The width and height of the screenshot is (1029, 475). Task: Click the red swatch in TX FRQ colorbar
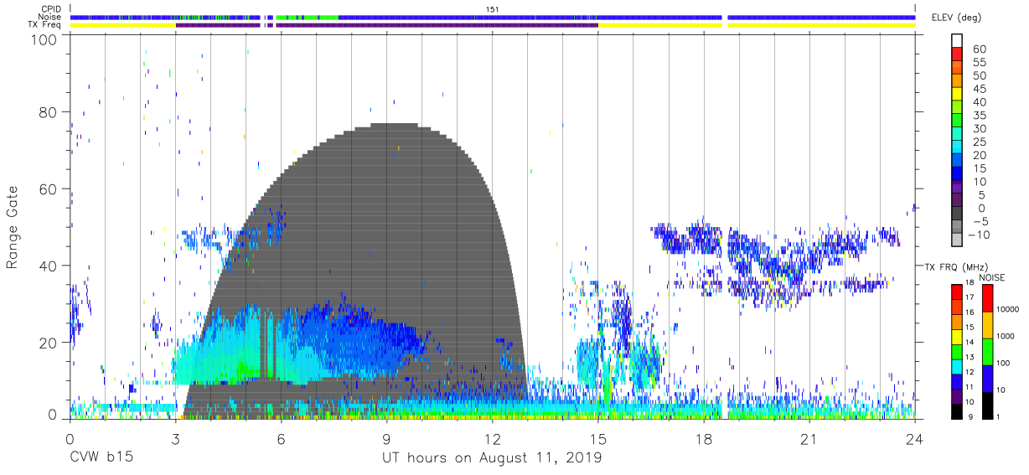point(956,292)
